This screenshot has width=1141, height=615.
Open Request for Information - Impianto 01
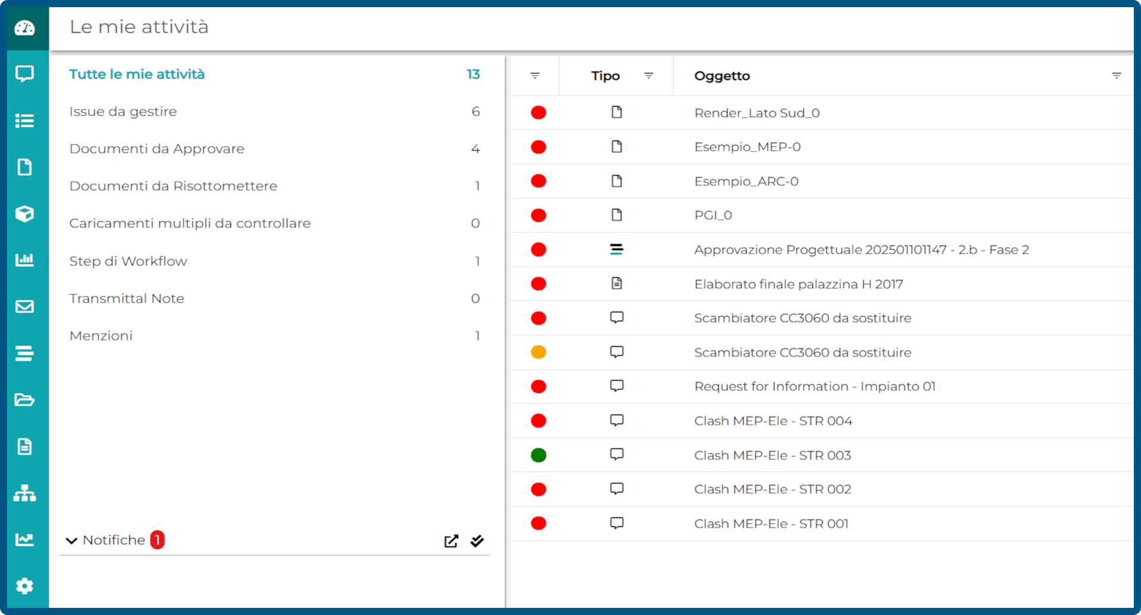[x=815, y=386]
